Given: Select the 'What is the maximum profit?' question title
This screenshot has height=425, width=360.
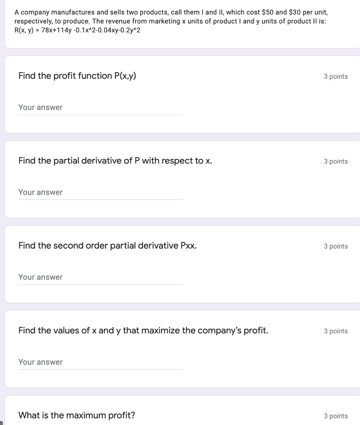Looking at the screenshot, I should [77, 415].
